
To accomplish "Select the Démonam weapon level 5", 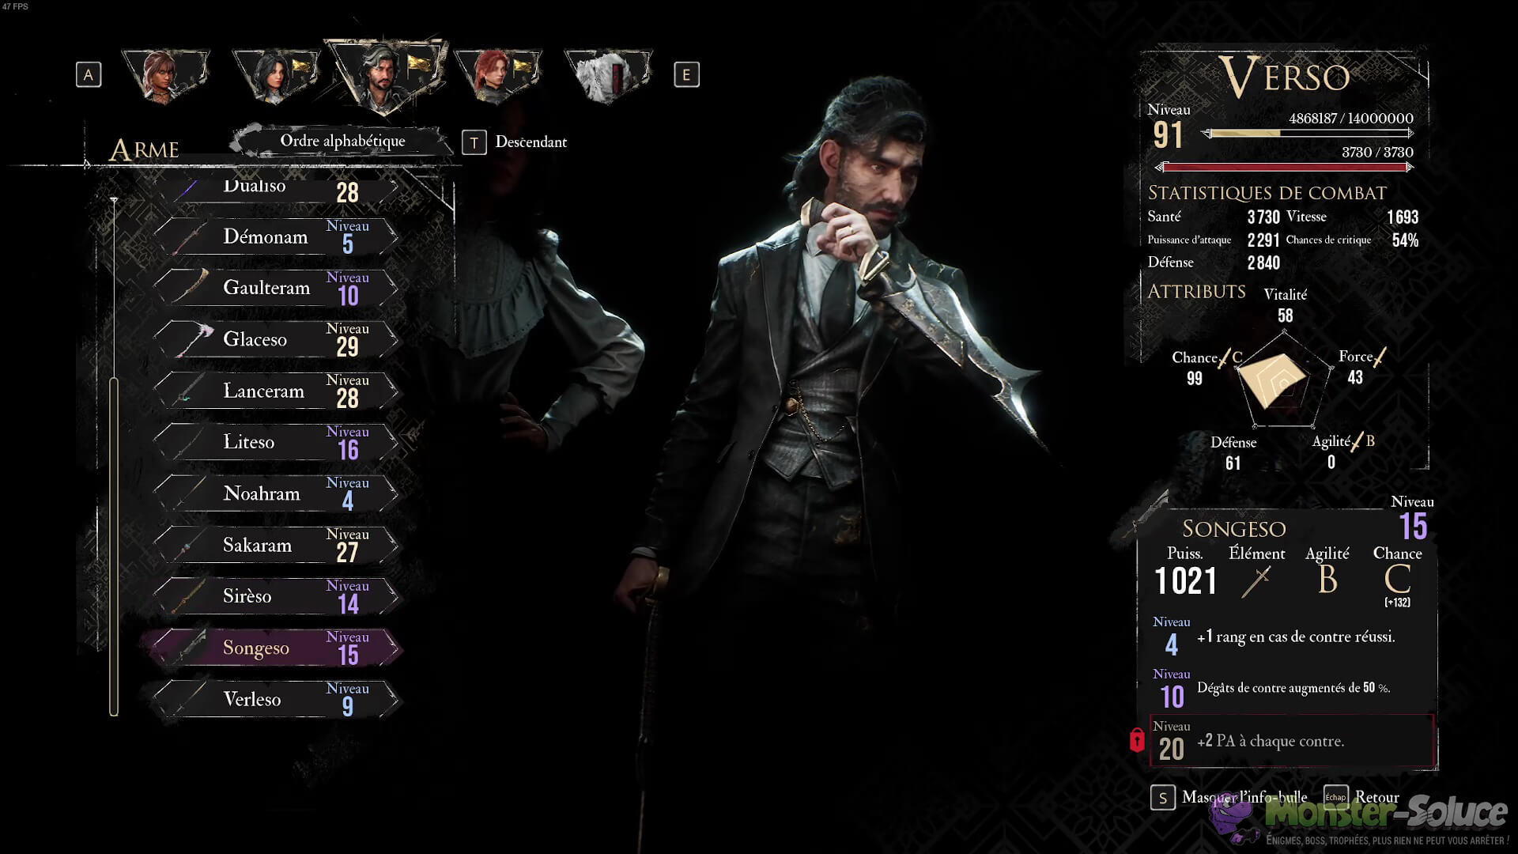I will [x=277, y=236].
